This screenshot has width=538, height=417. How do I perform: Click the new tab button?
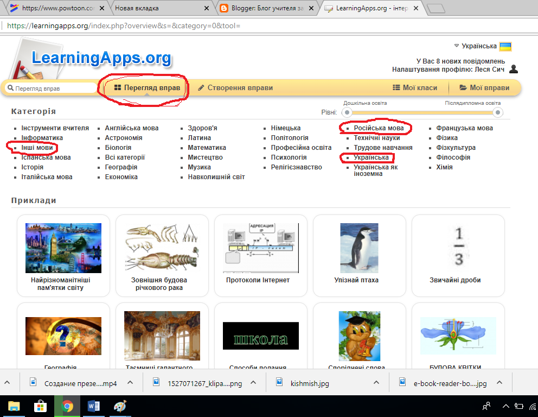point(436,9)
